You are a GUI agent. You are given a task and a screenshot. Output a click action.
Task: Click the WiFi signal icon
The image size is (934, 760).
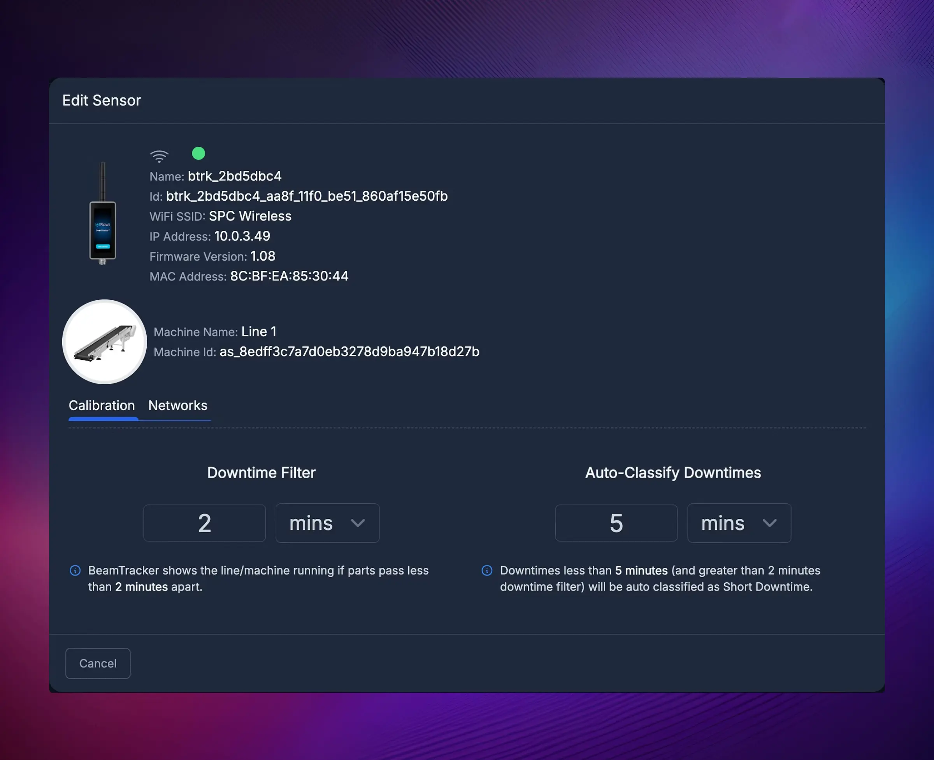pyautogui.click(x=159, y=156)
